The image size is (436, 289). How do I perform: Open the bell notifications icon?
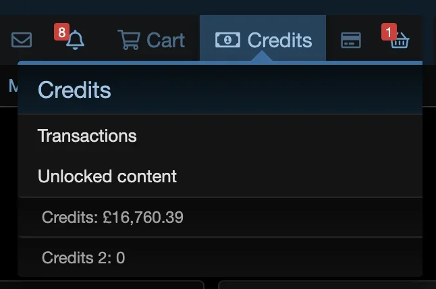[75, 41]
